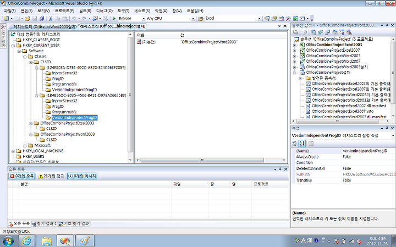Sort error list by 설명 column header
The image size is (396, 247).
coord(95,184)
